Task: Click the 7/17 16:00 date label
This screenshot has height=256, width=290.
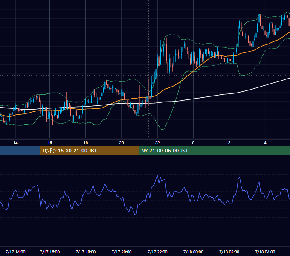Action: 50,252
